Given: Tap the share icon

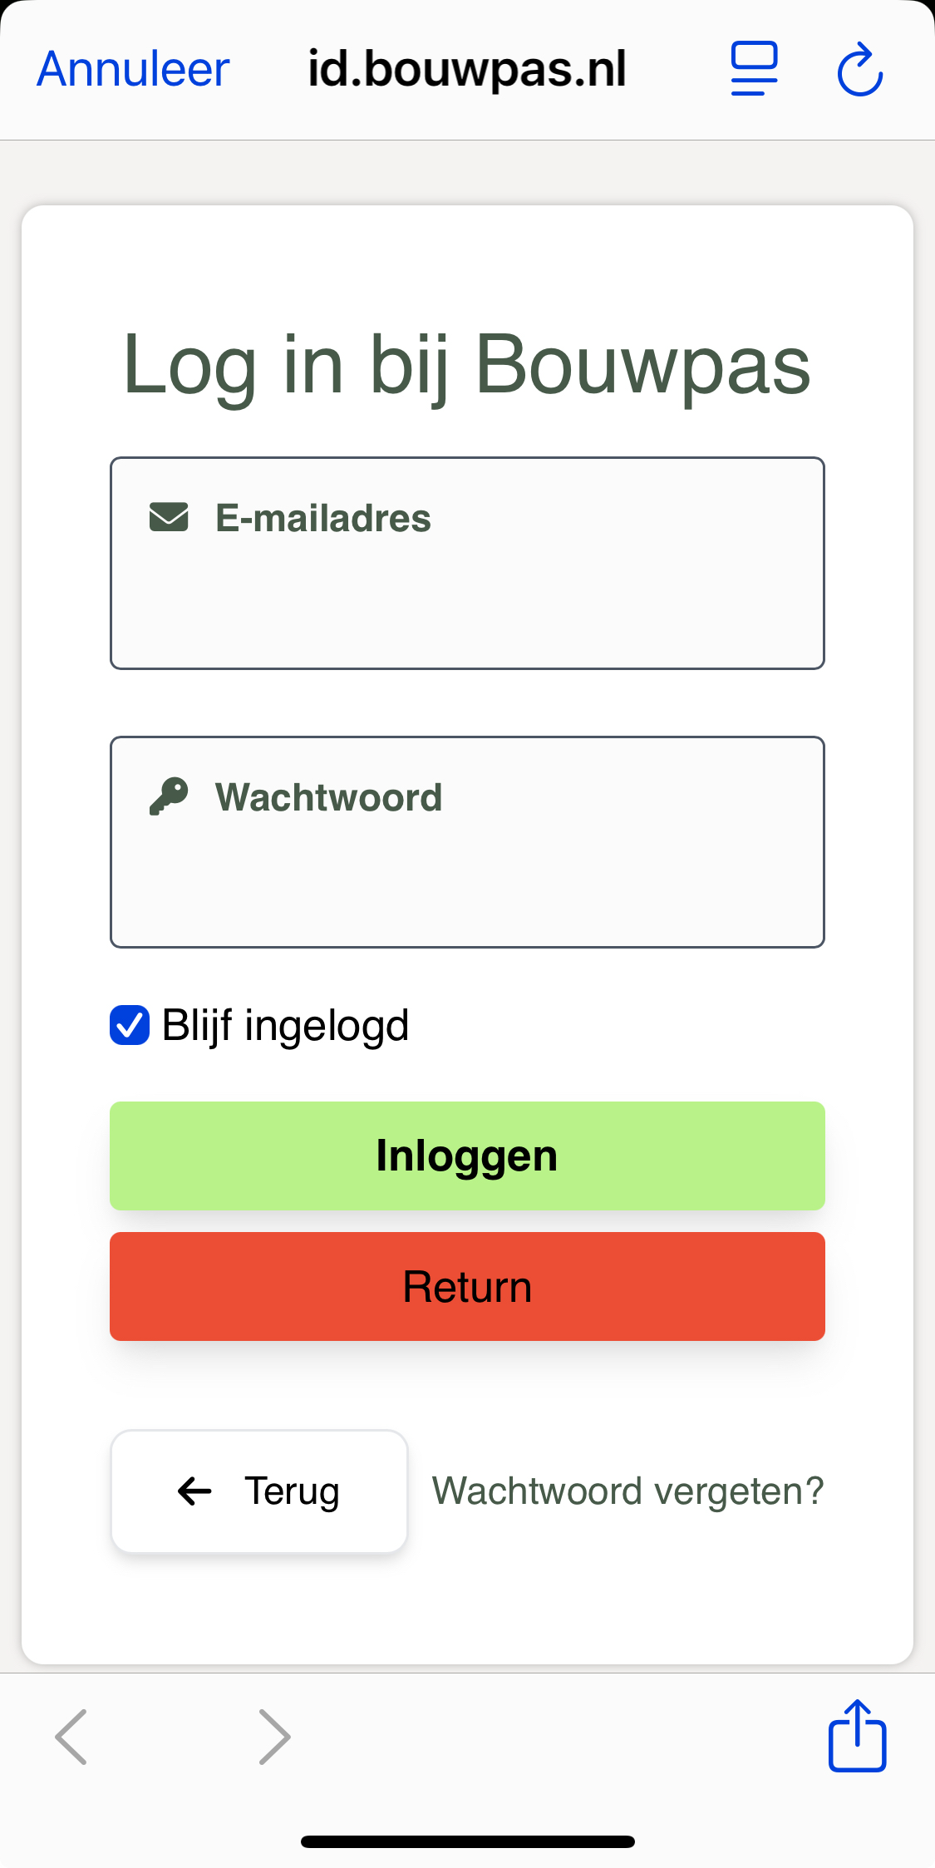Looking at the screenshot, I should (857, 1736).
